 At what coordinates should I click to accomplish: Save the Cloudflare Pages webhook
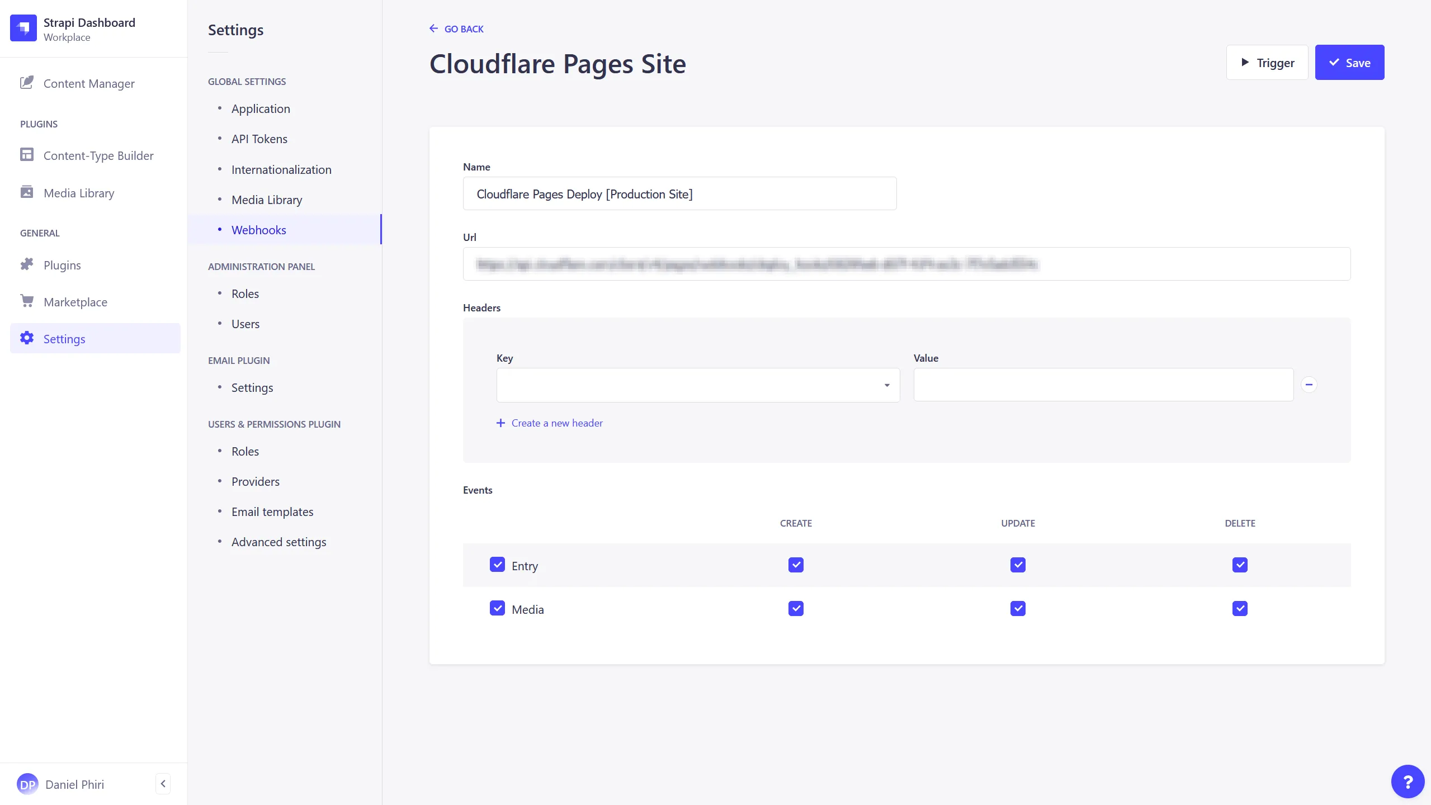tap(1349, 62)
